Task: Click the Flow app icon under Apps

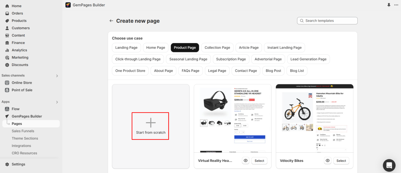Action: tap(7, 109)
